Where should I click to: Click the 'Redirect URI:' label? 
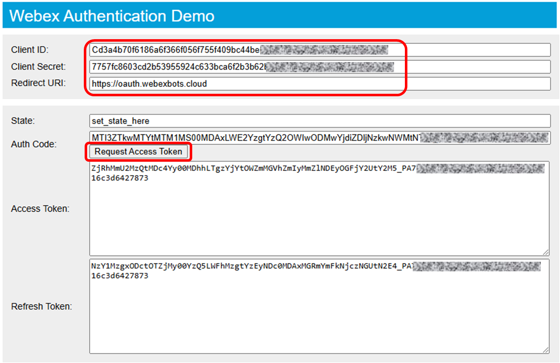38,83
